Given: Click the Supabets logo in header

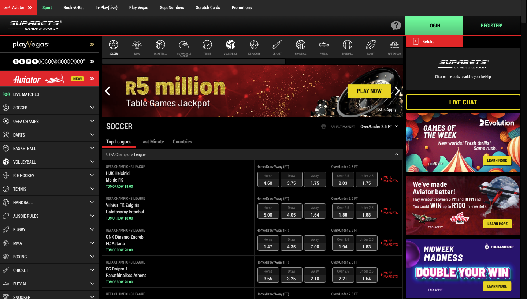Looking at the screenshot, I should pos(35,25).
